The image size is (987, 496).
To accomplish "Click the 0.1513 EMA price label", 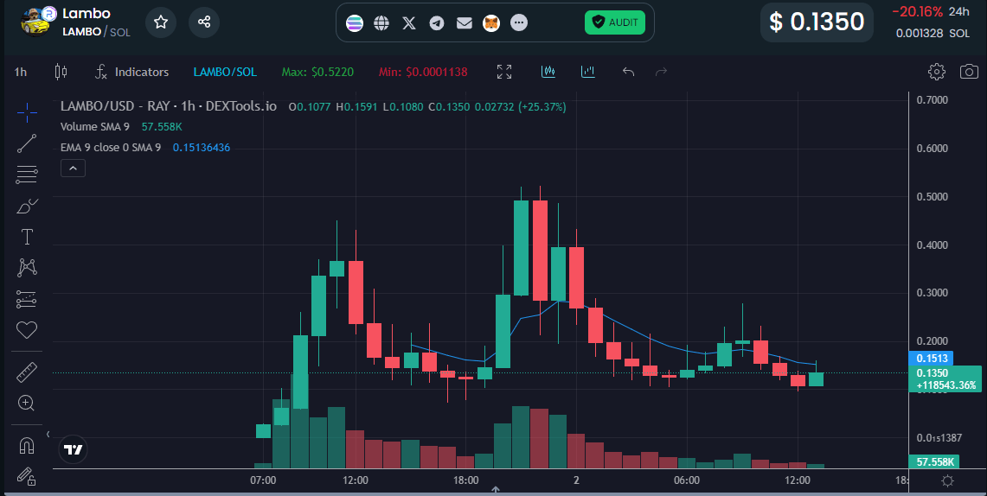I will (x=932, y=359).
